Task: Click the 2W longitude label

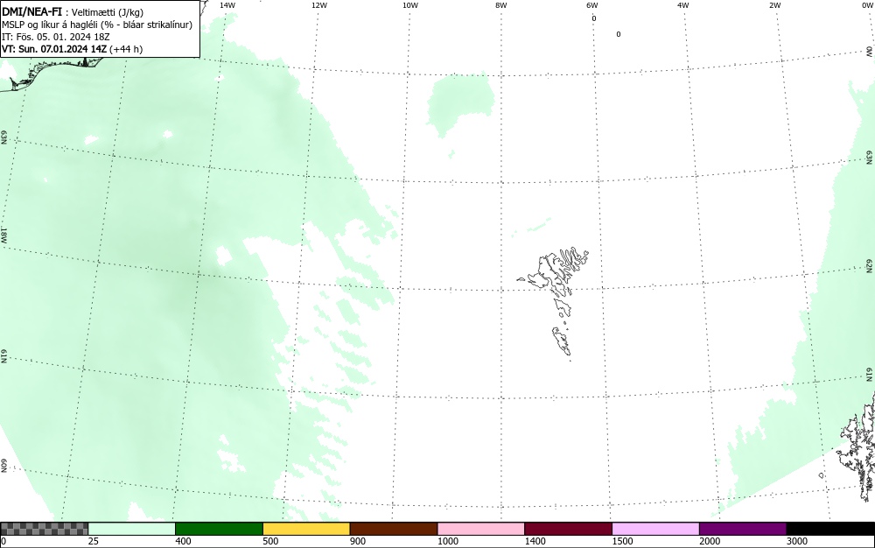Action: (x=774, y=5)
